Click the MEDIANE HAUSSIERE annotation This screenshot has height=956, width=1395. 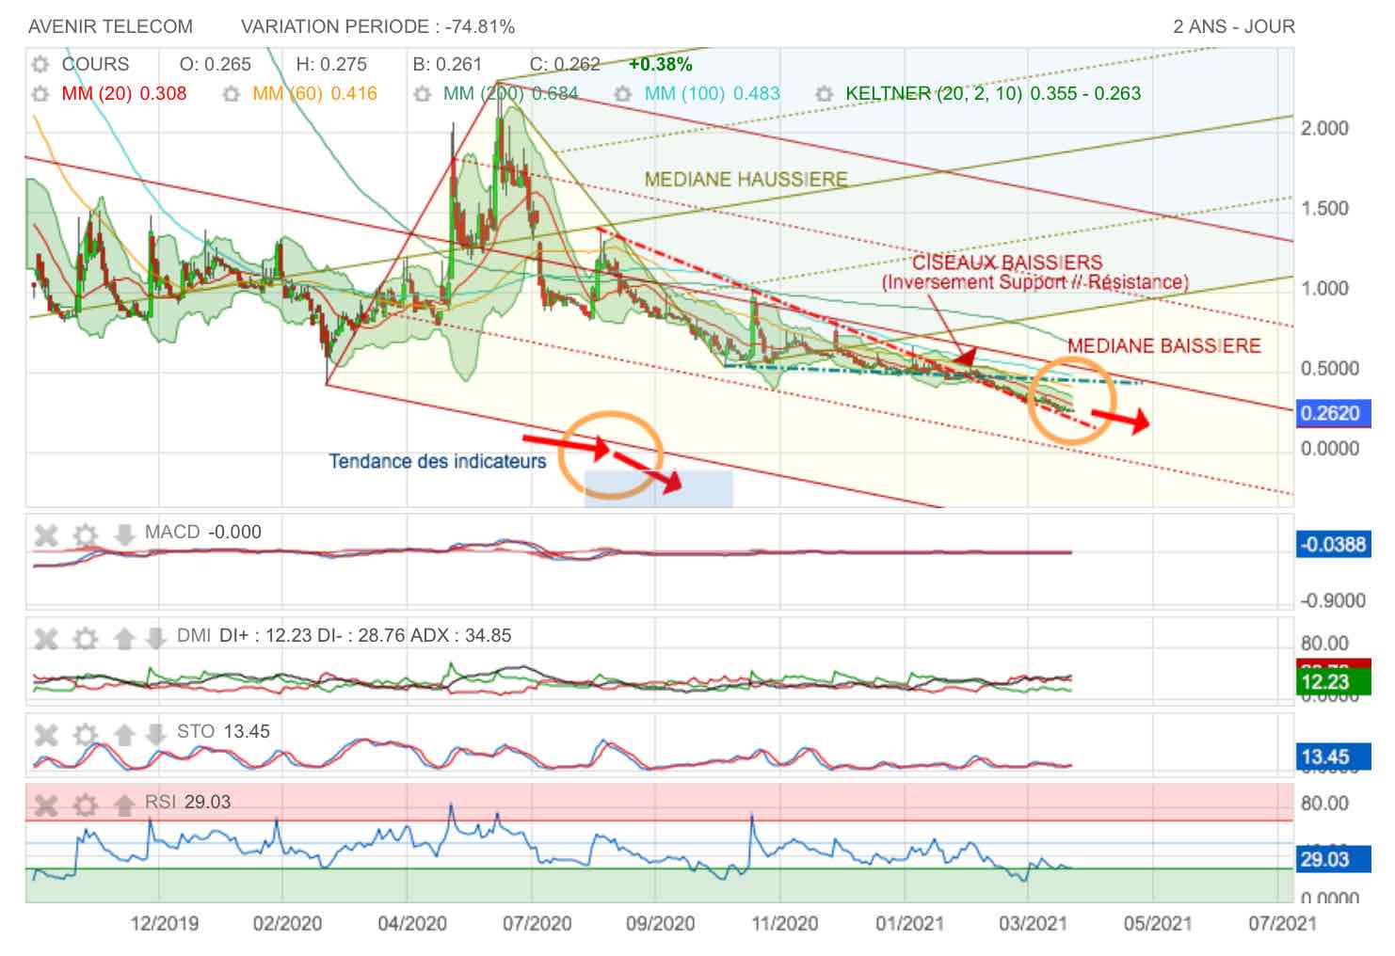click(746, 179)
